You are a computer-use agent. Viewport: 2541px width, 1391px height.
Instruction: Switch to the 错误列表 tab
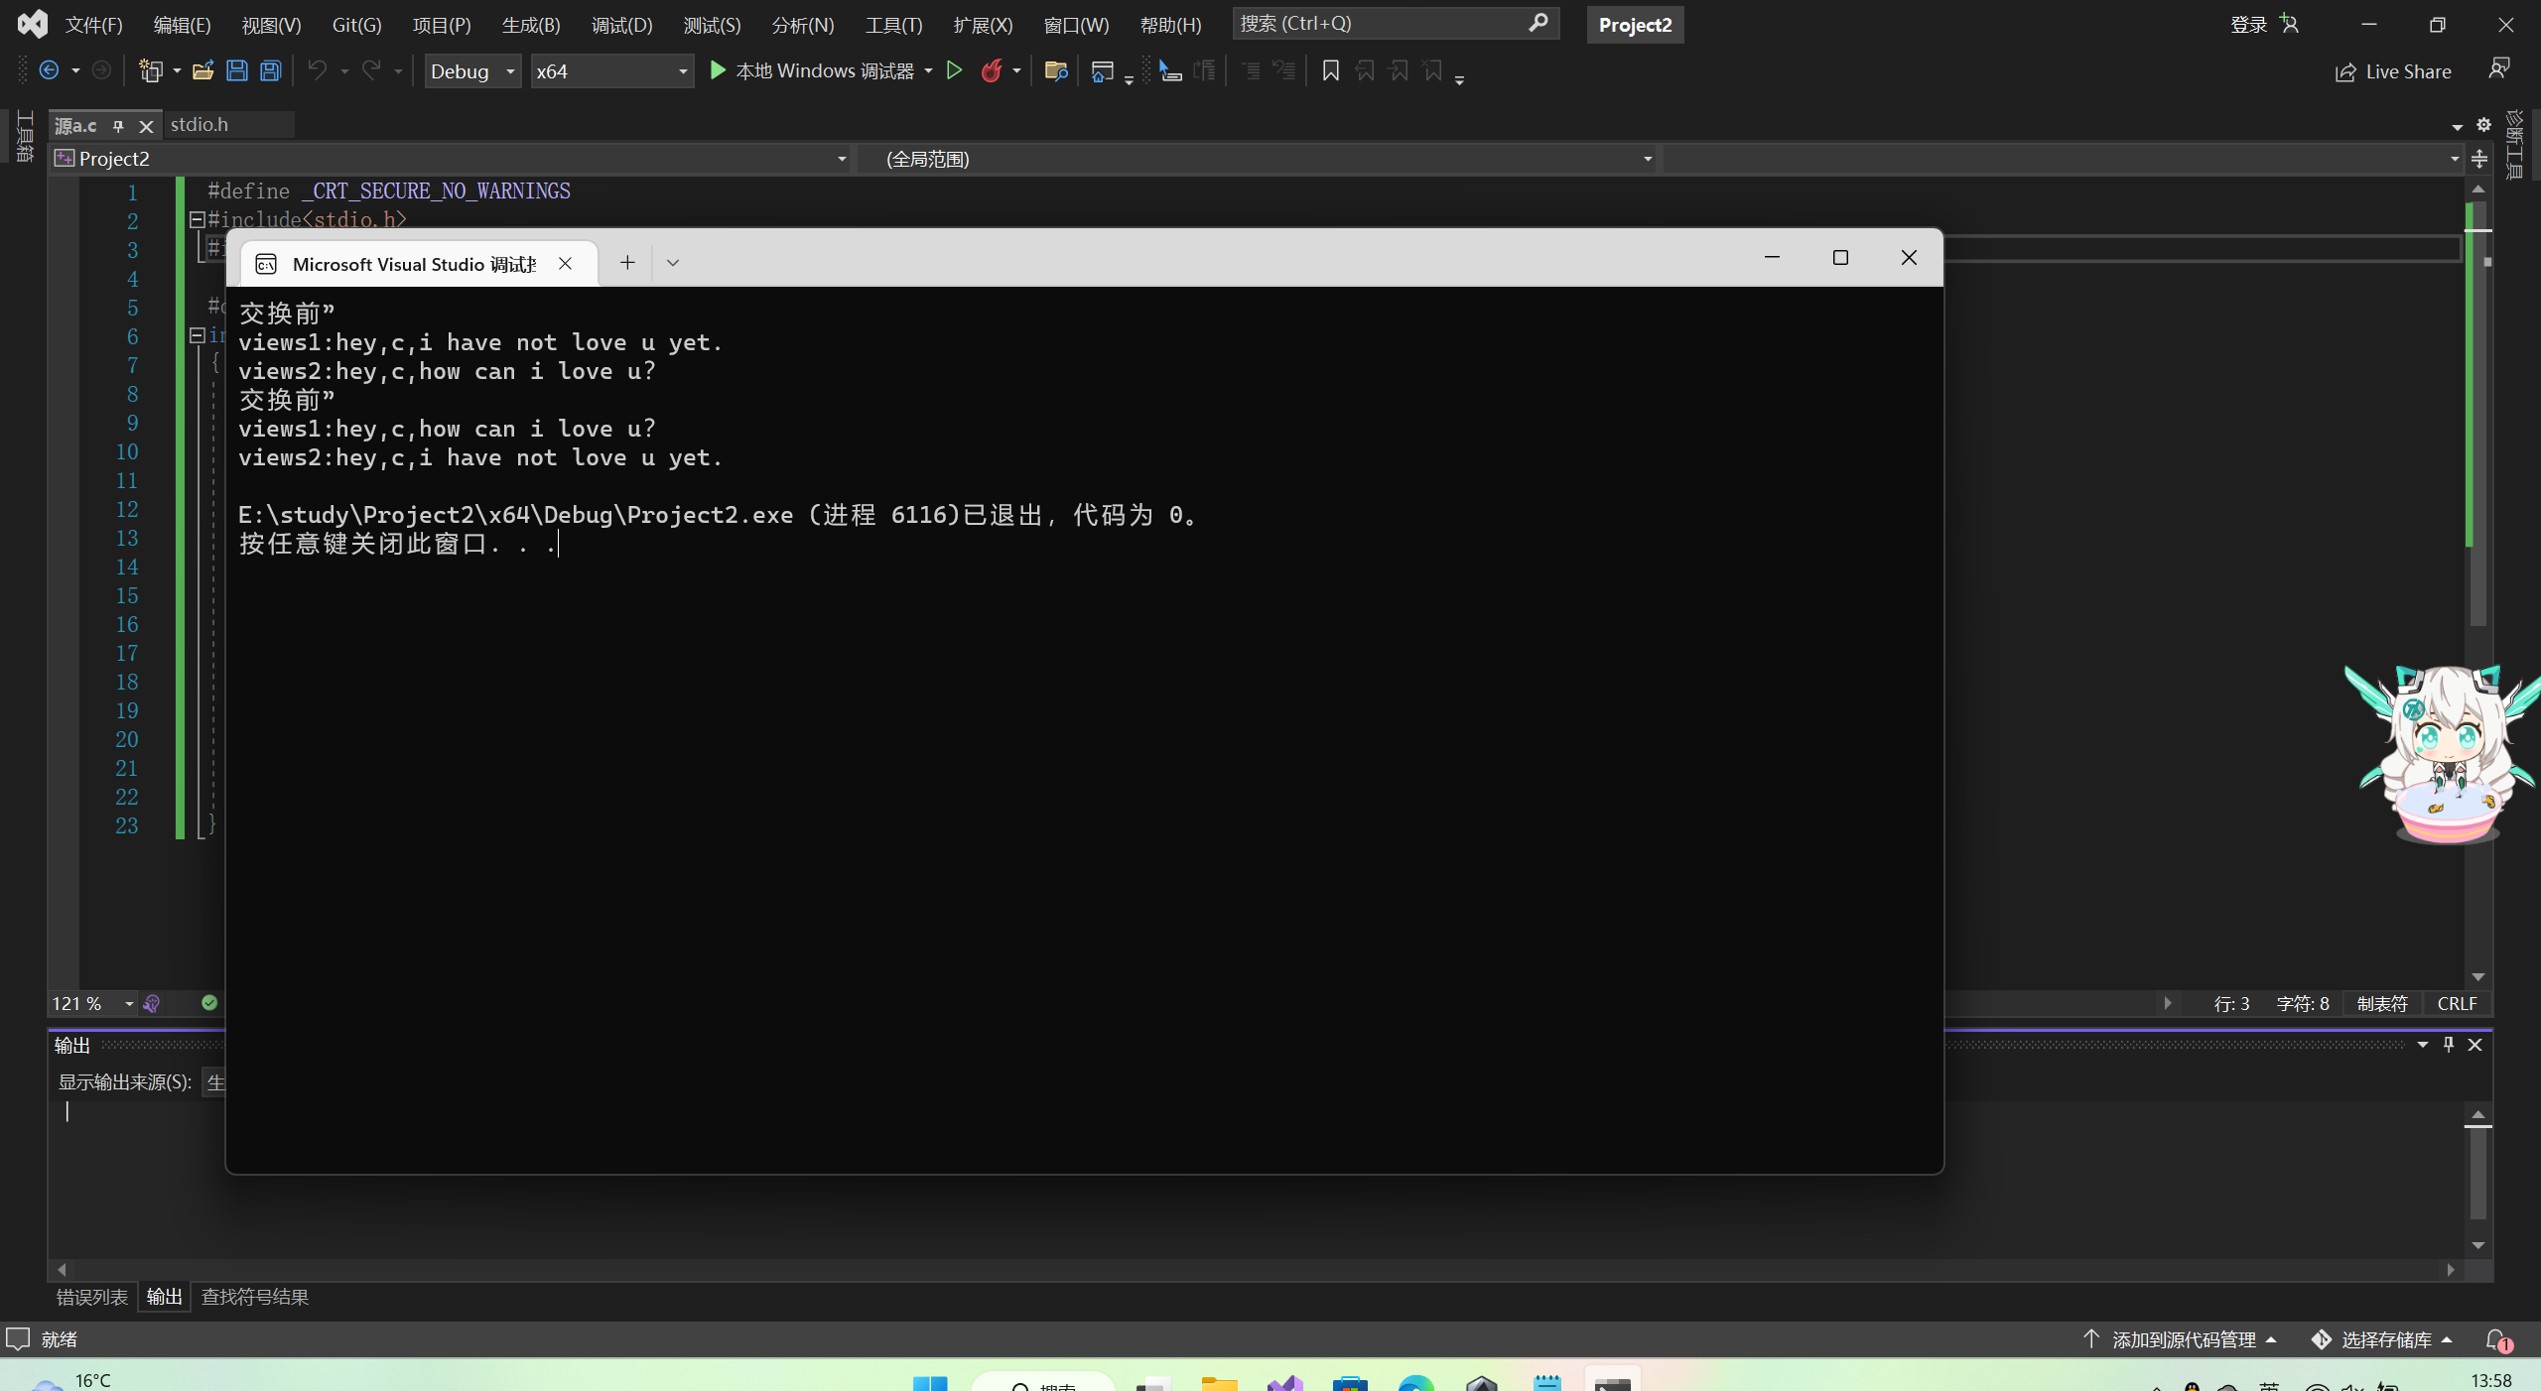point(91,1297)
